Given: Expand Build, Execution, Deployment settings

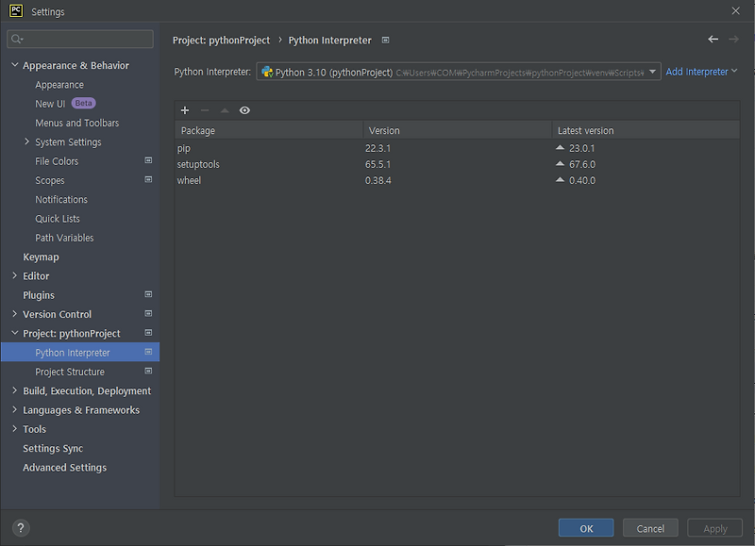Looking at the screenshot, I should [14, 390].
